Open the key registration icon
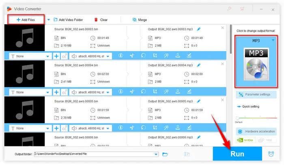 point(229,9)
